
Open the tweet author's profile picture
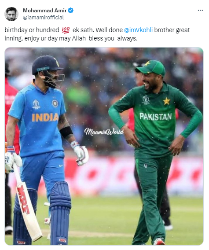(11, 14)
